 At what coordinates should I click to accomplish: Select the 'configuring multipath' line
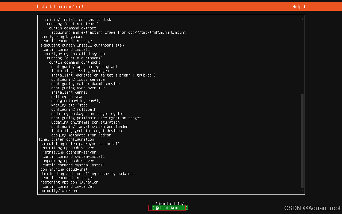(x=74, y=109)
